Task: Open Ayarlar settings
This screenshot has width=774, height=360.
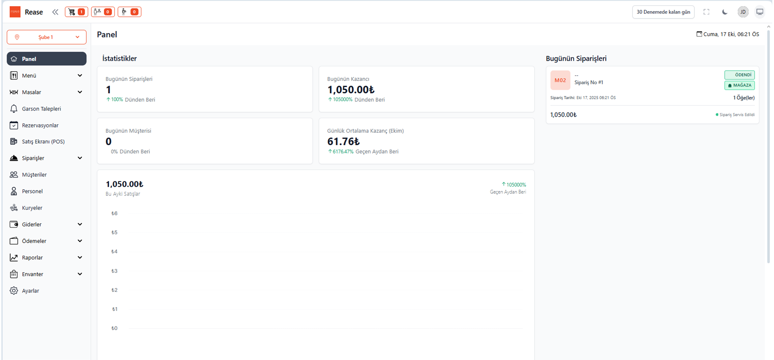Action: [x=30, y=291]
